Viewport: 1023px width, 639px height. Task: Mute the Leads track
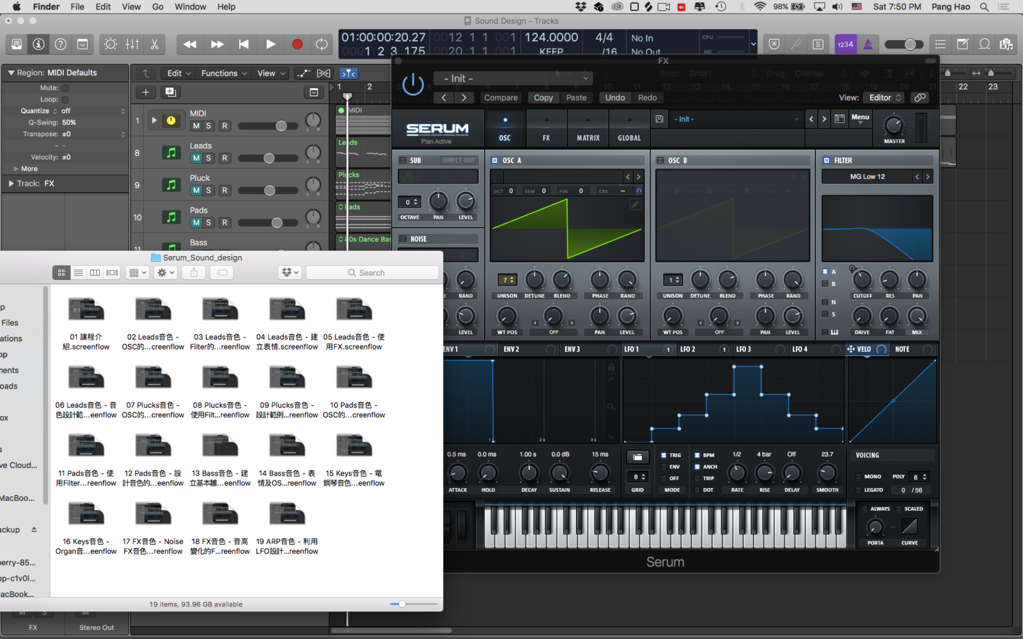[196, 158]
